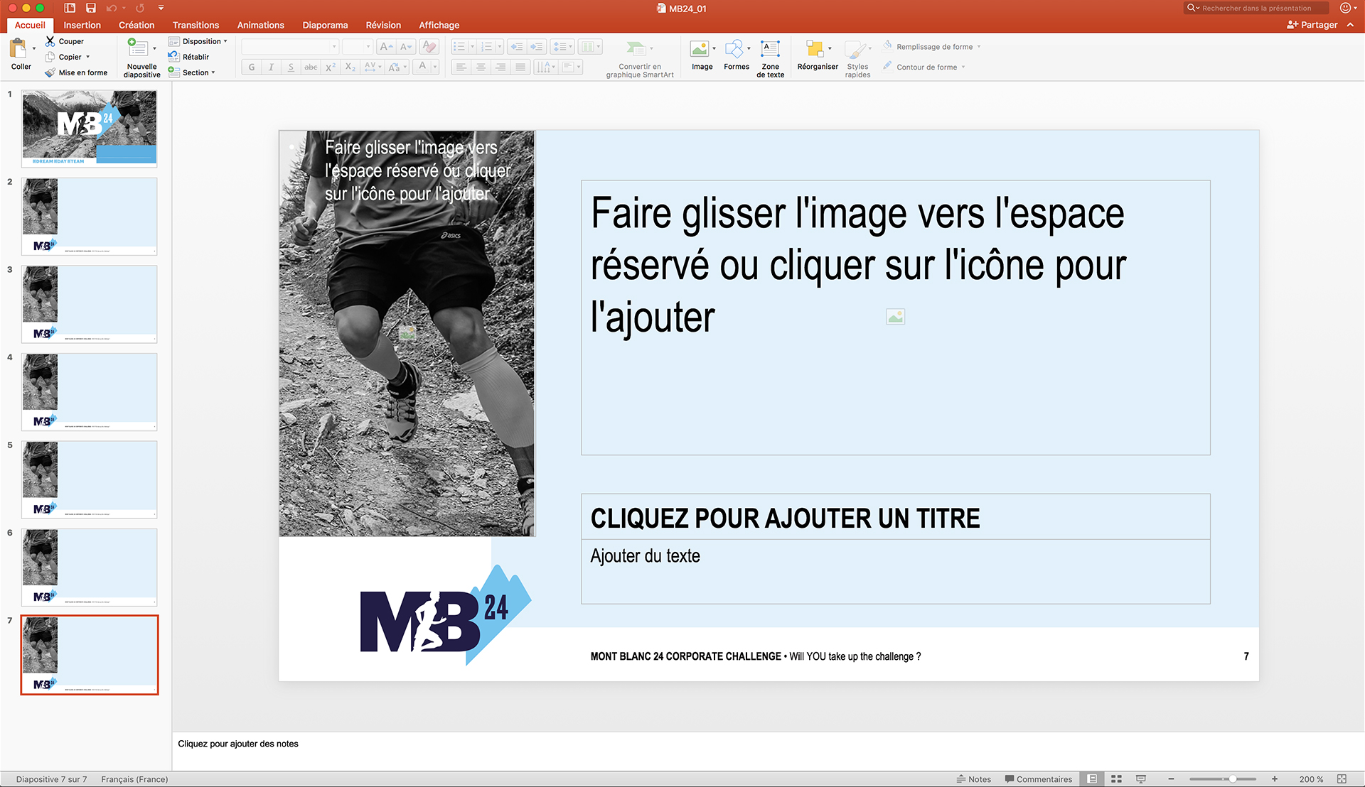Switch to the Insertion tab
Screen dimensions: 1365x787
pos(82,25)
